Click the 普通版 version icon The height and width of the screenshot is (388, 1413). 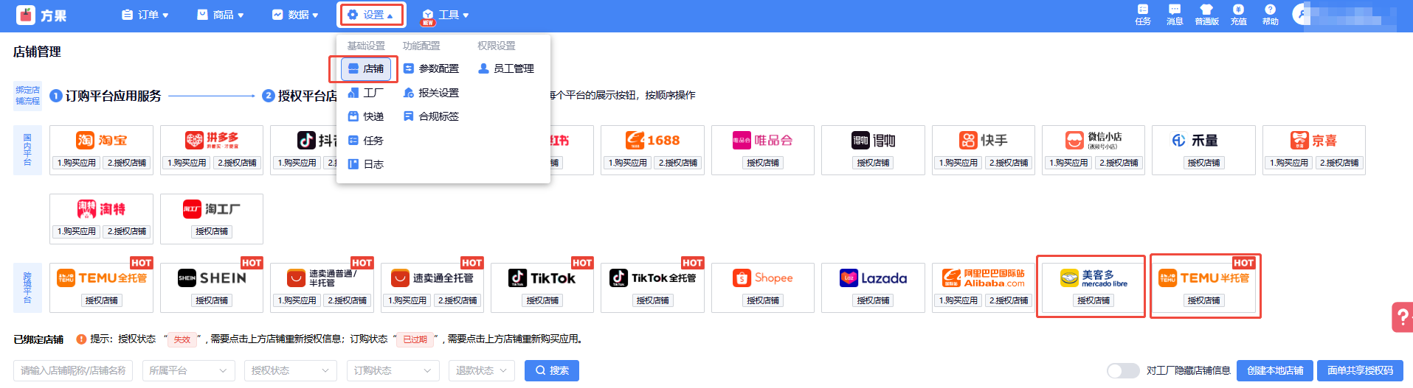point(1206,14)
